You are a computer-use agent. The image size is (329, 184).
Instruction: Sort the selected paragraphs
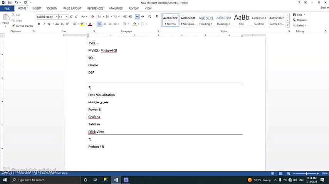click(x=149, y=17)
